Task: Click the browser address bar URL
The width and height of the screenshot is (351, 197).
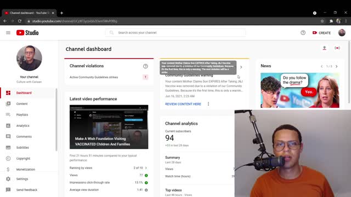Action: click(75, 21)
